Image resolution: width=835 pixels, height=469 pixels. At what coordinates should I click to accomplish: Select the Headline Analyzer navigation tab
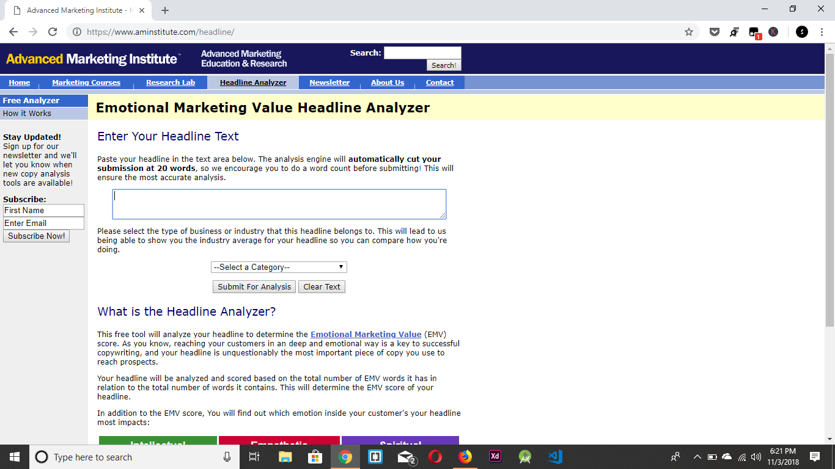click(253, 82)
